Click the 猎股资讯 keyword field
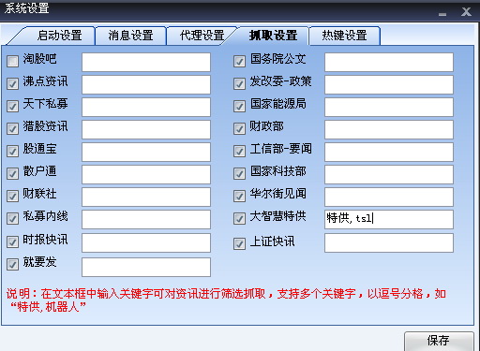This screenshot has height=351, width=480. tap(146, 129)
